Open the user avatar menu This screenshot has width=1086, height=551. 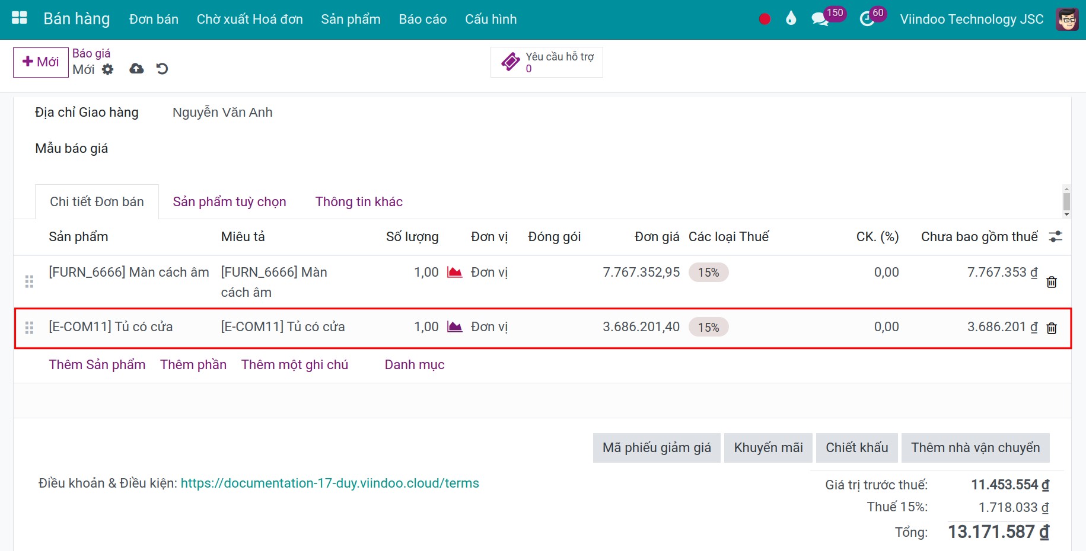1067,19
